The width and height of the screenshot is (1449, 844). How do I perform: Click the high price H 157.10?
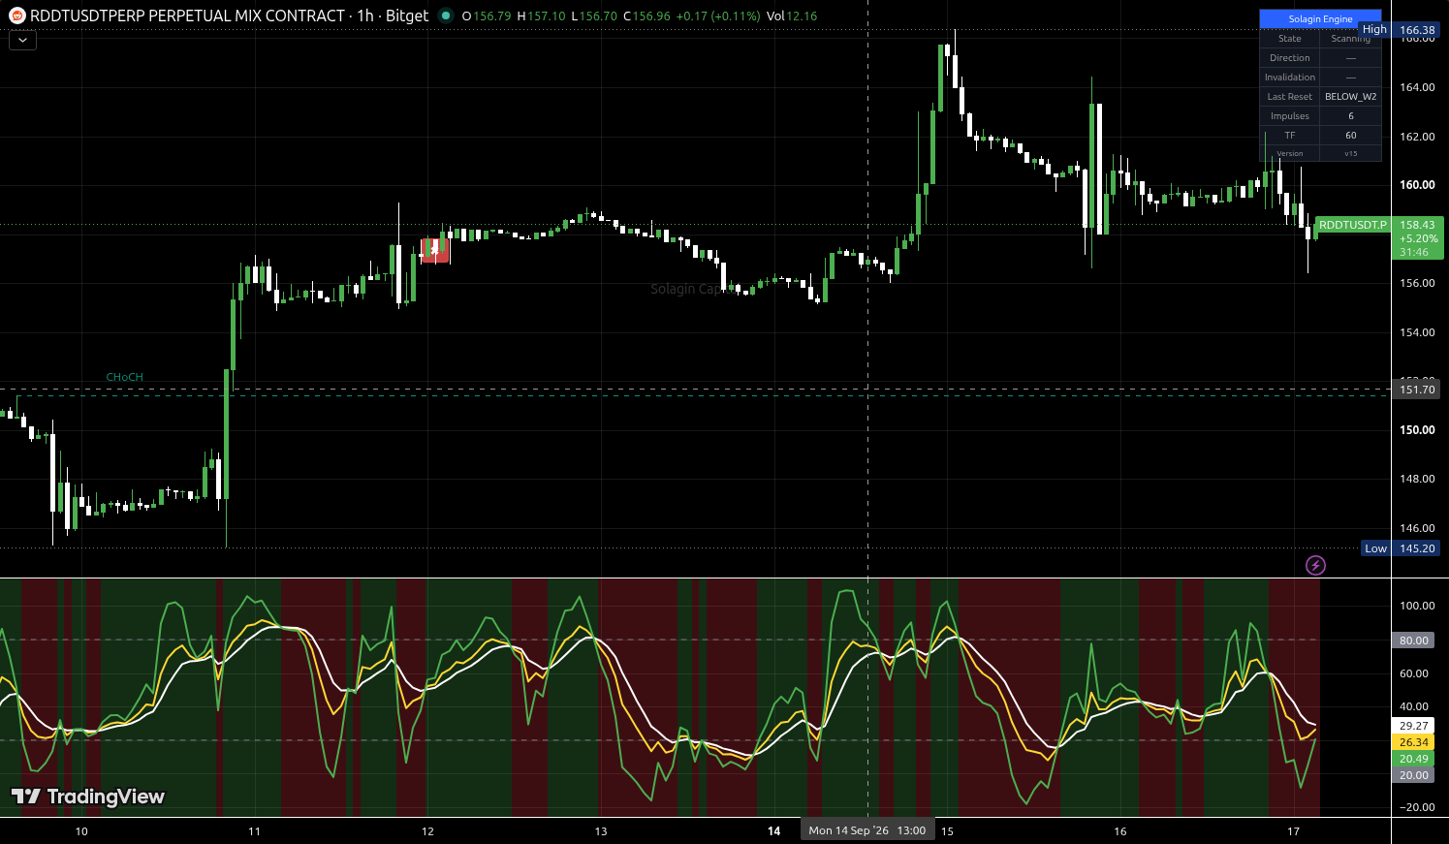tap(541, 16)
